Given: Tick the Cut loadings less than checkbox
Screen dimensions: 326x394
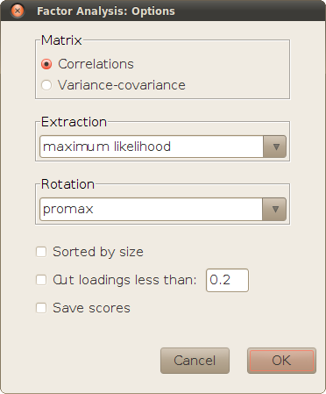Looking at the screenshot, I should tap(41, 280).
